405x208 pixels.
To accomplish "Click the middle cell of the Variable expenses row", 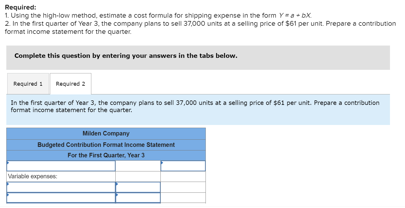I will [137, 176].
